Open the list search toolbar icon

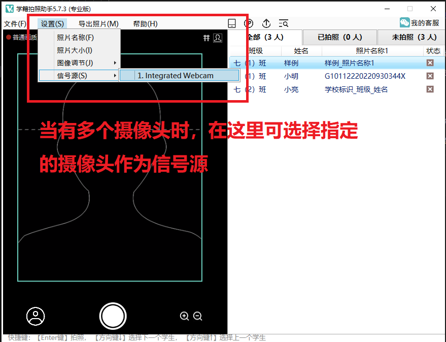[x=284, y=23]
